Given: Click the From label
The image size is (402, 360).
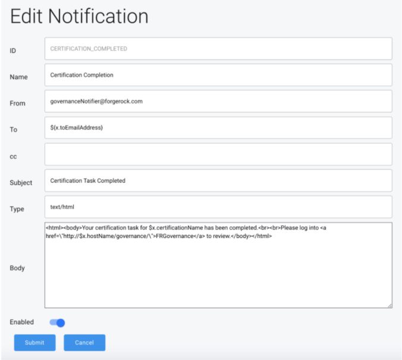Looking at the screenshot, I should tap(17, 104).
